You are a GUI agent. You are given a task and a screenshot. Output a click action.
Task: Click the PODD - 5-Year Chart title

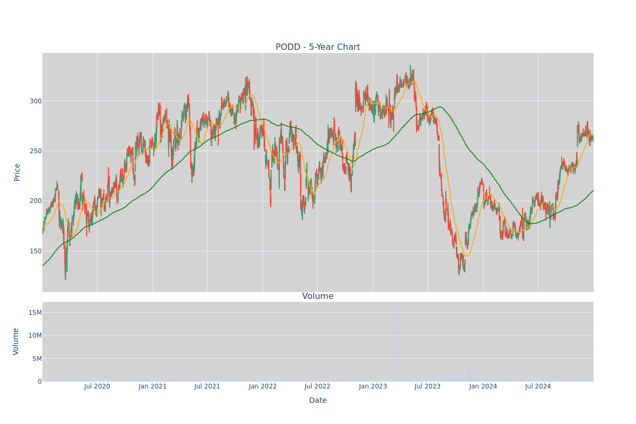(317, 47)
